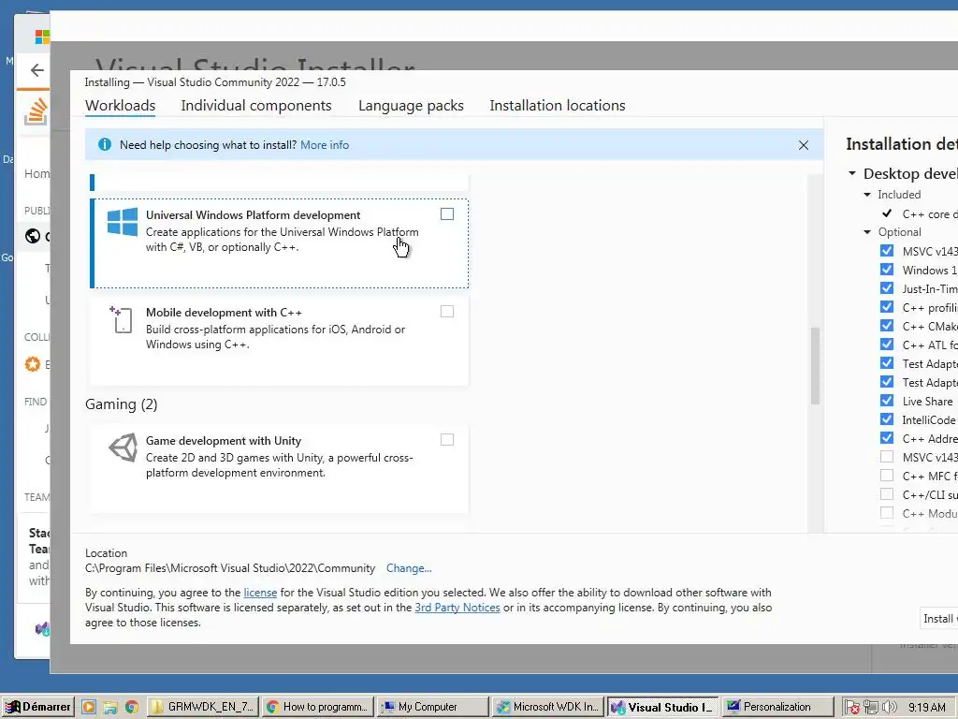Switch to the 'How to programm...' Chrome taskbar button
This screenshot has width=958, height=719.
(318, 707)
